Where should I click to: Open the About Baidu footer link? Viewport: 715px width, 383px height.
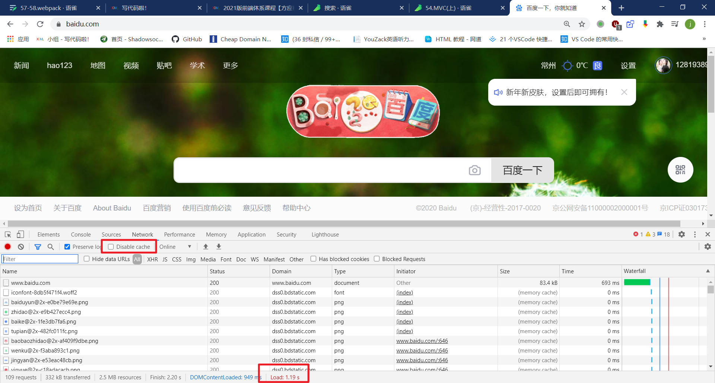(112, 208)
